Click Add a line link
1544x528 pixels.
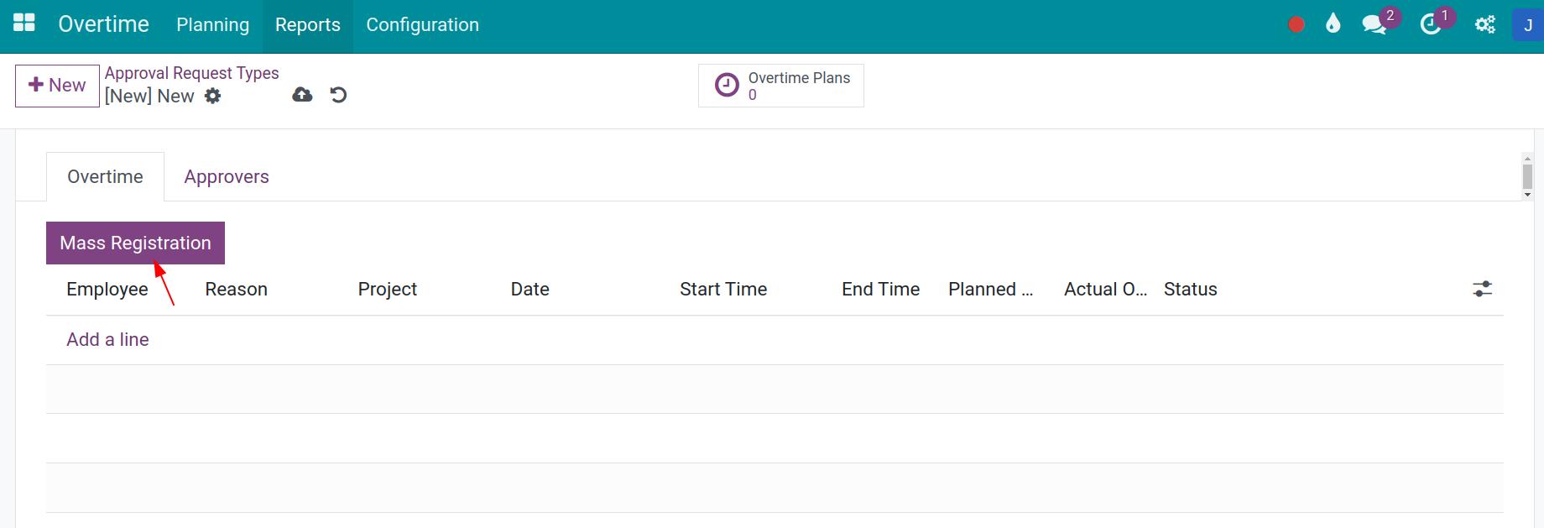[x=107, y=339]
